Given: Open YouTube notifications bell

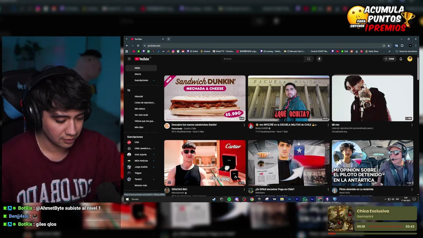Looking at the screenshot, I should click(401, 59).
